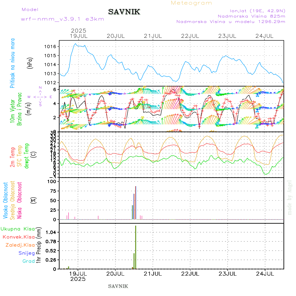Click the tall green total rain bar
This screenshot has height=296, width=296.
point(134,261)
